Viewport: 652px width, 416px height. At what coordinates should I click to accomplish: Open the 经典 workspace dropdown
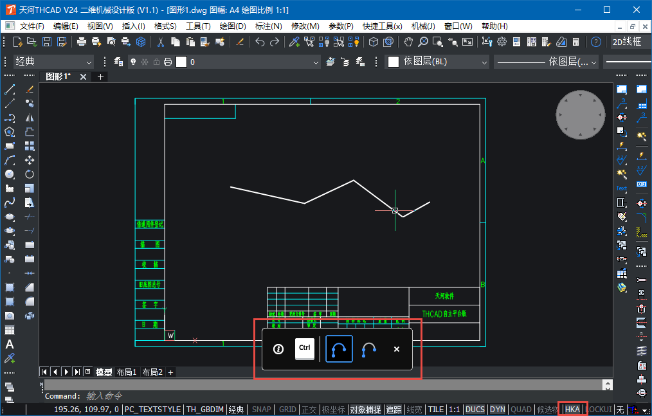(x=54, y=62)
